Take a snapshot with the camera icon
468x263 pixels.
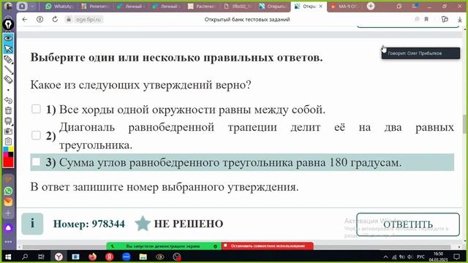[x=8, y=131]
